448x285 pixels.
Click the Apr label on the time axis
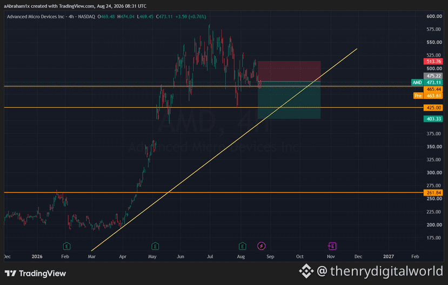tap(123, 256)
